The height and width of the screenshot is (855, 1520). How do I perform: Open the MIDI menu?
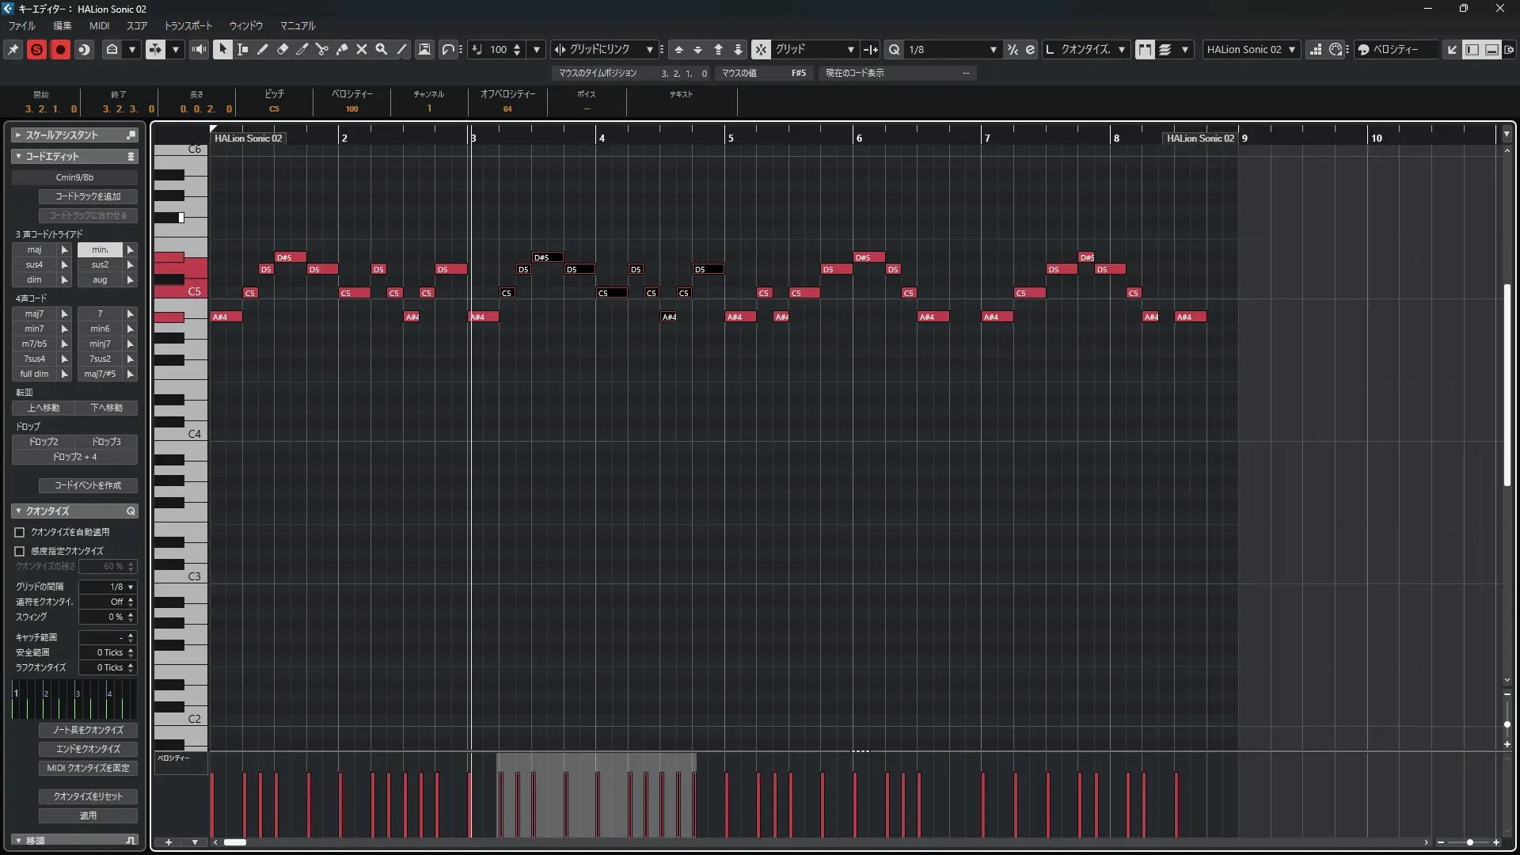[x=99, y=25]
